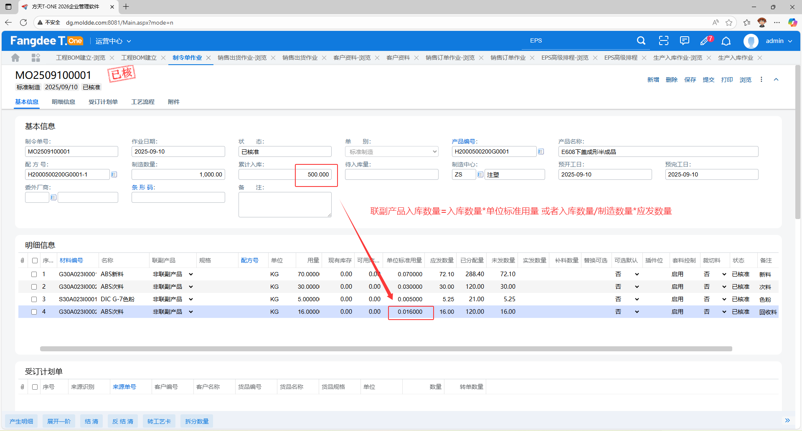Open the scan code icon in header

[663, 41]
